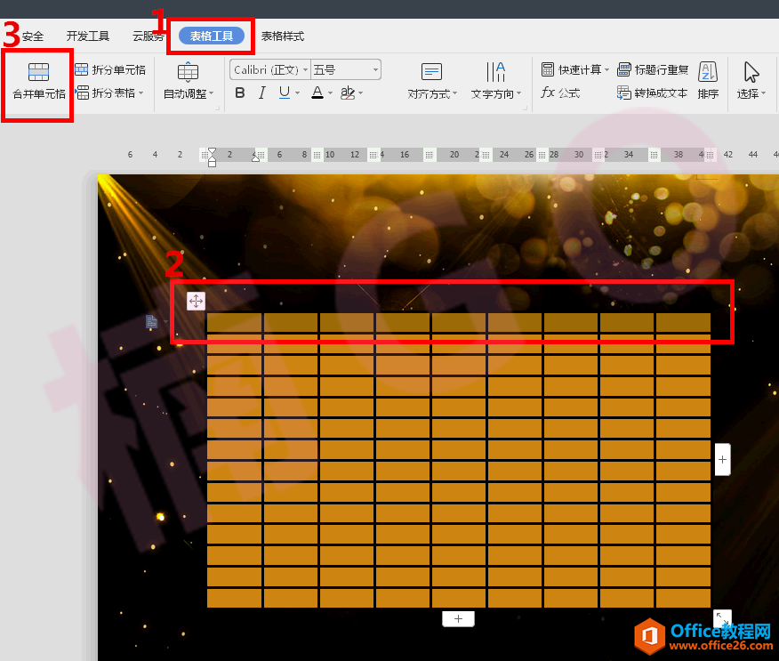Add a row with the bottom plus button
Screen dimensions: 779x661
458,619
